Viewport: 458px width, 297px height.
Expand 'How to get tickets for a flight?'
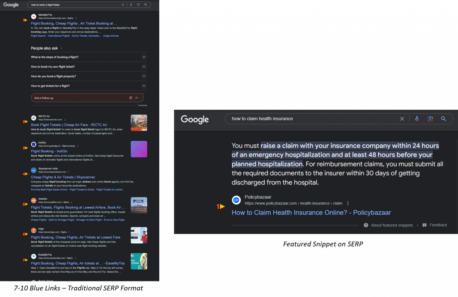coord(89,86)
